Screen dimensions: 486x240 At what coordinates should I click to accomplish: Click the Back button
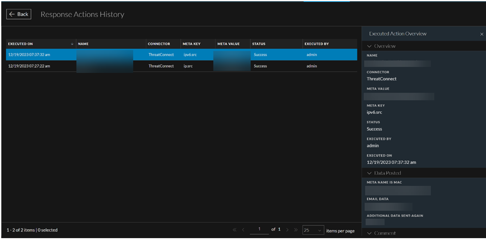tap(19, 14)
